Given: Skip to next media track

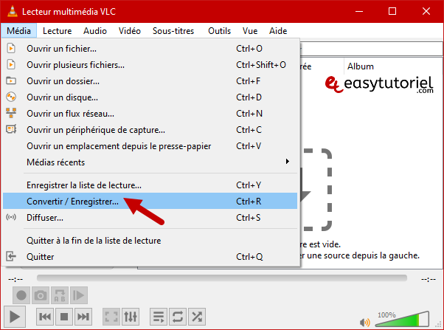Looking at the screenshot, I should click(83, 317).
